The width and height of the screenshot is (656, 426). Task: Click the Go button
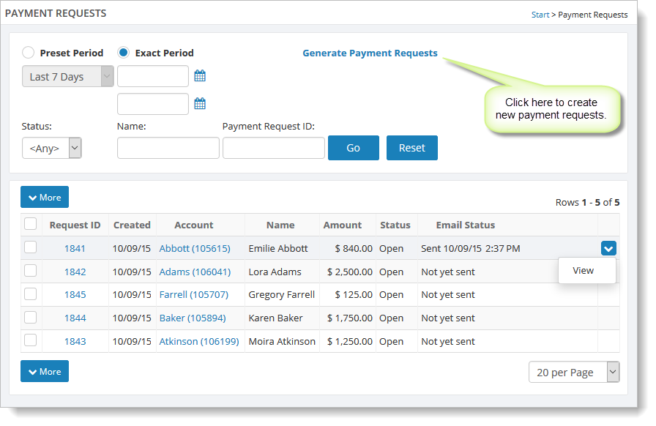coord(353,148)
